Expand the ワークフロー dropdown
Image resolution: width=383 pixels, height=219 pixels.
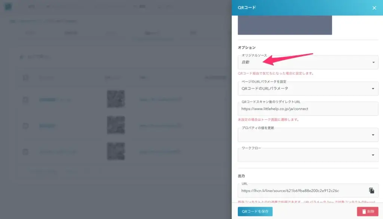[307, 155]
